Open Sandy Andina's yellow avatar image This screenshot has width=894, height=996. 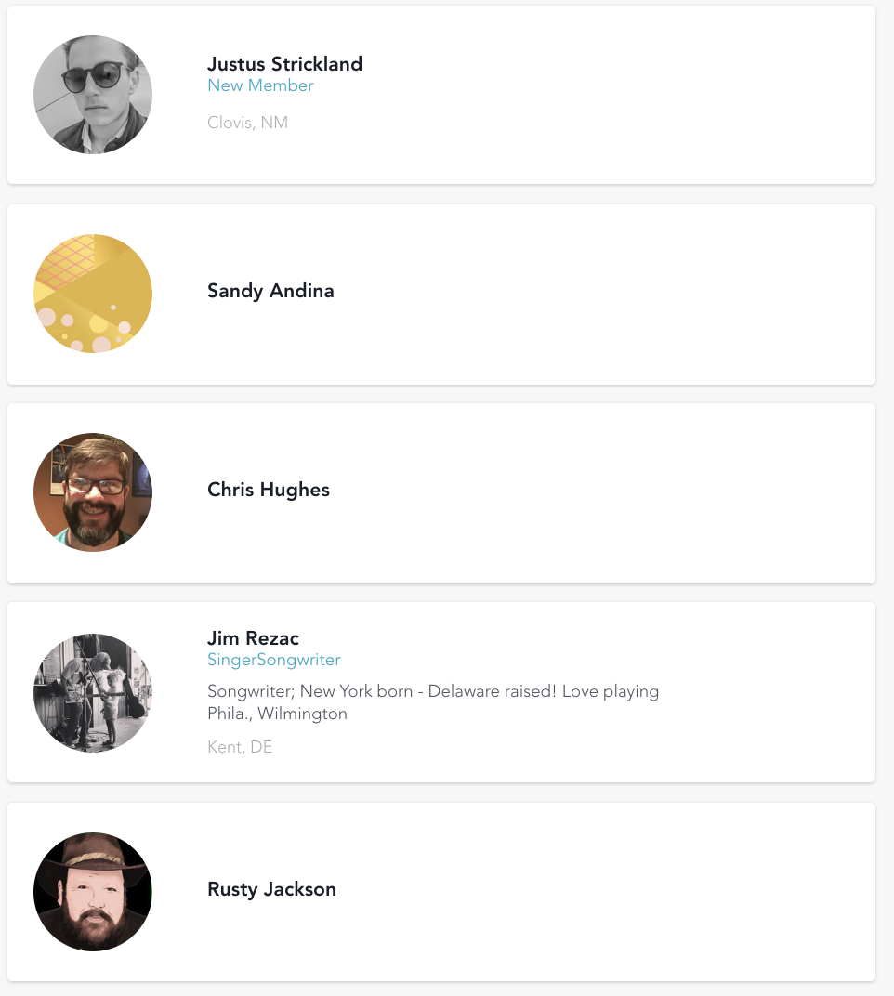point(93,294)
